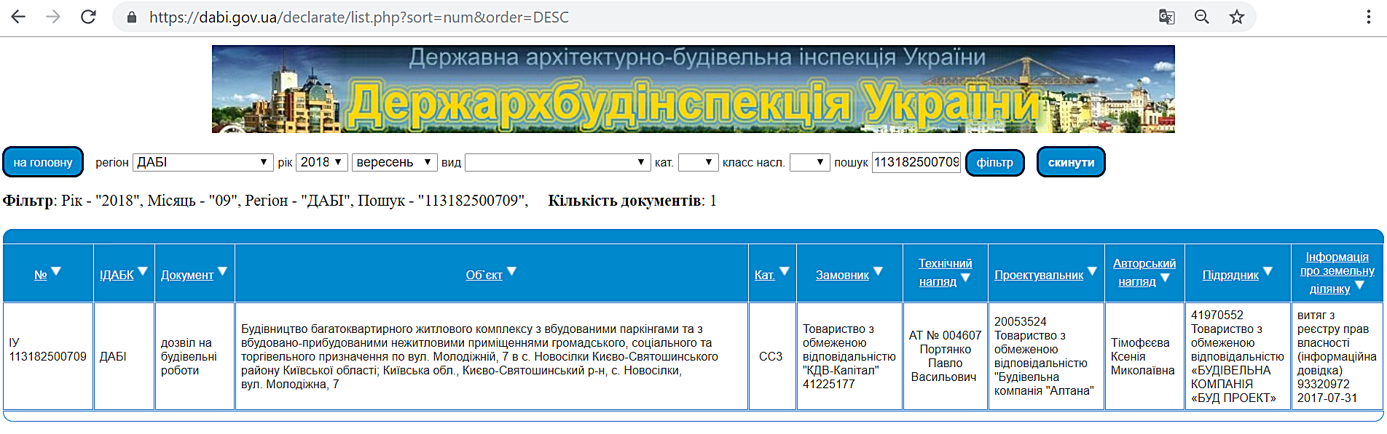Open the browser three-dot menu

click(x=1369, y=17)
